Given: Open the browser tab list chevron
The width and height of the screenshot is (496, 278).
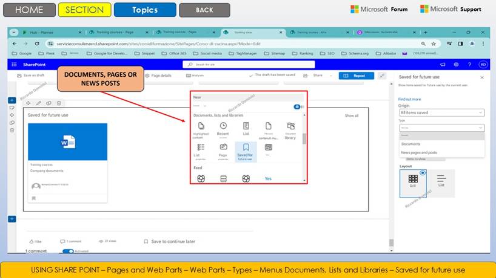Looking at the screenshot, I should coord(13,32).
